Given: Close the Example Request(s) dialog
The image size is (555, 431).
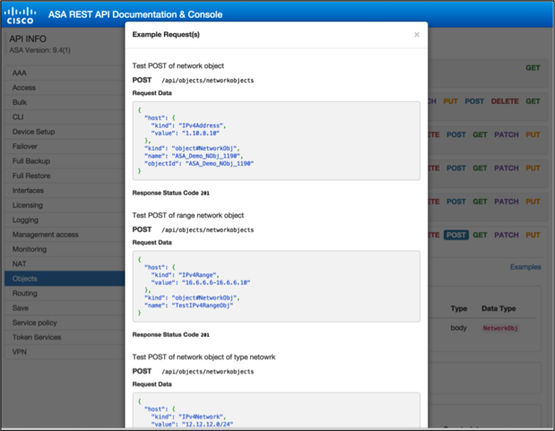Looking at the screenshot, I should (x=417, y=35).
